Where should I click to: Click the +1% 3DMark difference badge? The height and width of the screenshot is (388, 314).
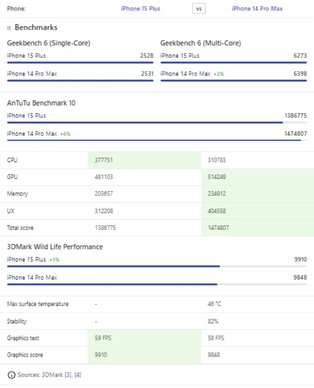(54, 260)
